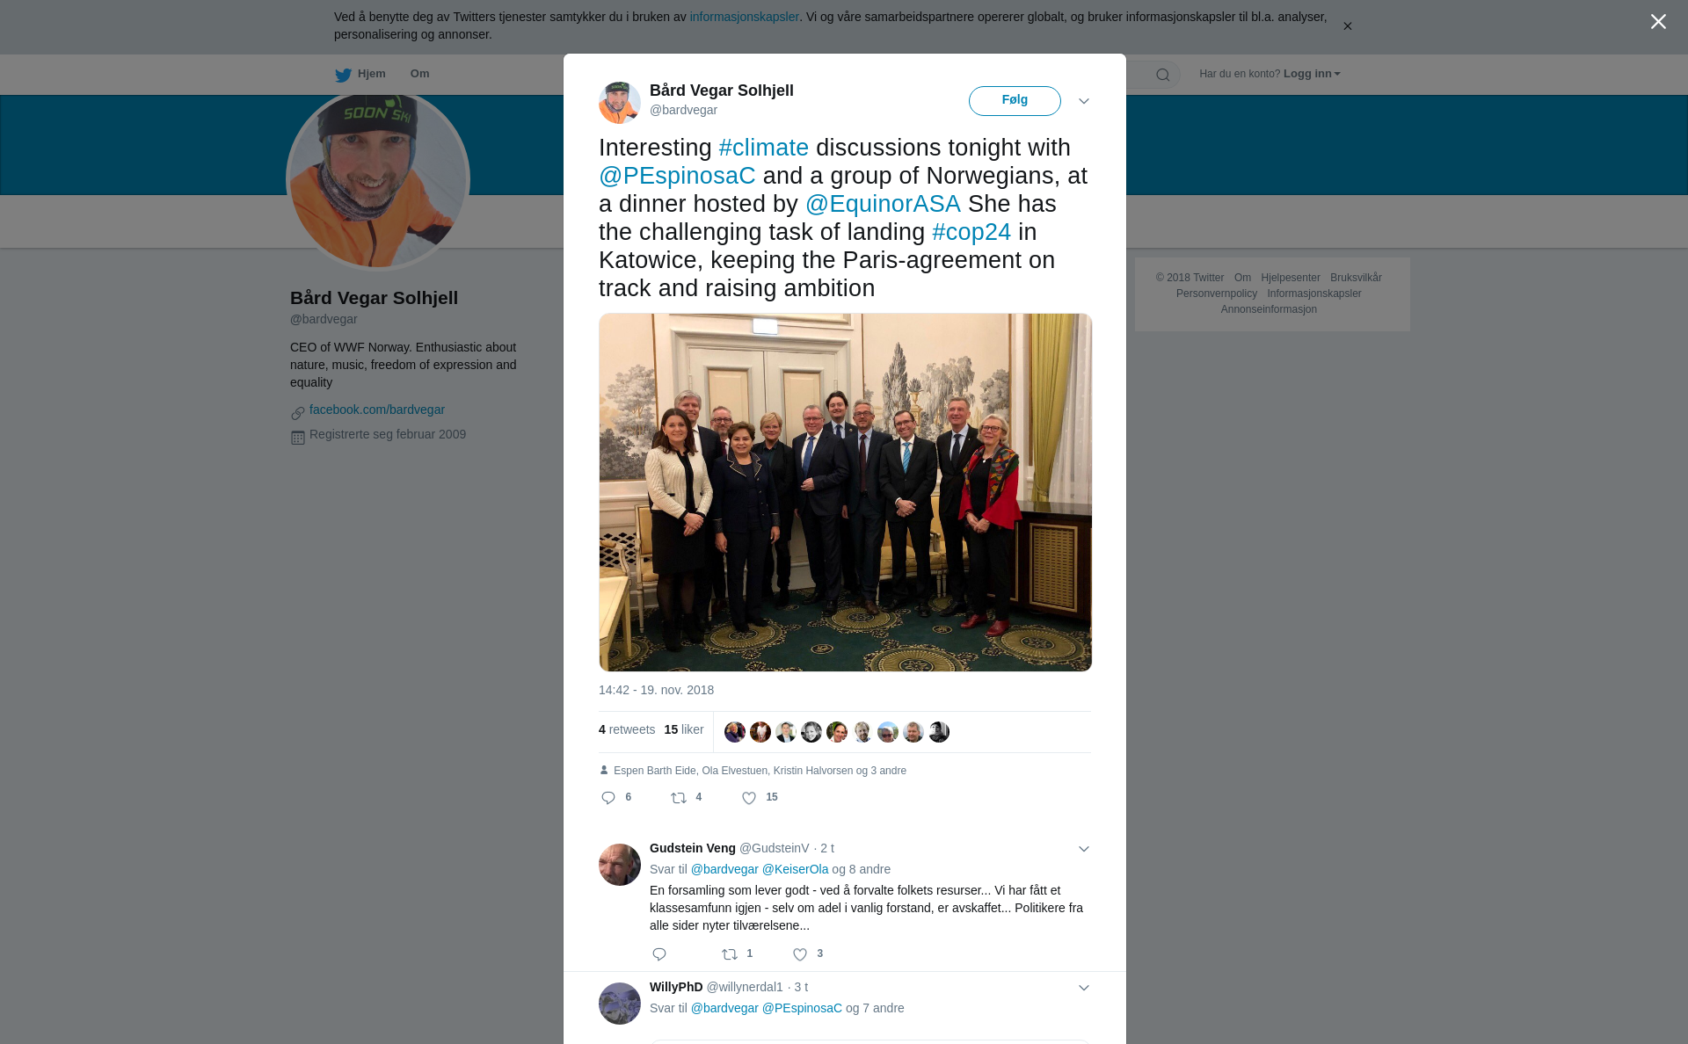Like Gudstein Veng's reply
This screenshot has height=1044, width=1688.
[x=800, y=954]
